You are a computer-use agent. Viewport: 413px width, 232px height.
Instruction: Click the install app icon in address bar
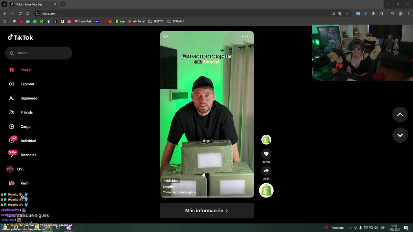(333, 14)
